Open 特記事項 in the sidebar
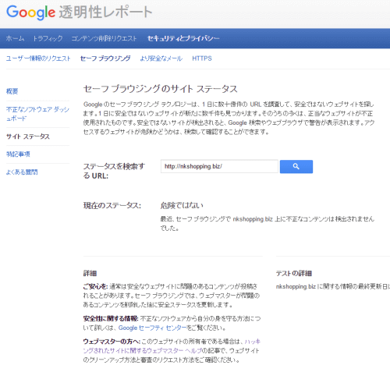Screen dimensions: 390x390 pos(18,154)
